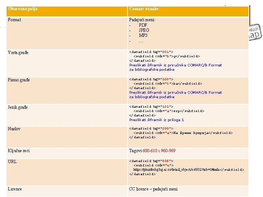The width and height of the screenshot is (263, 197).
Task: Click 'CC licence – padajući meni' text
Action: pyautogui.click(x=153, y=189)
